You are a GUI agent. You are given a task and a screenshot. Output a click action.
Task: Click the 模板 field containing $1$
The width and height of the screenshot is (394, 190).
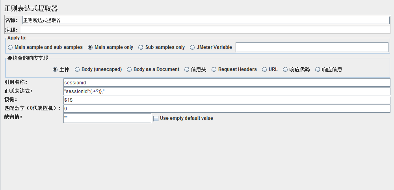(227, 100)
